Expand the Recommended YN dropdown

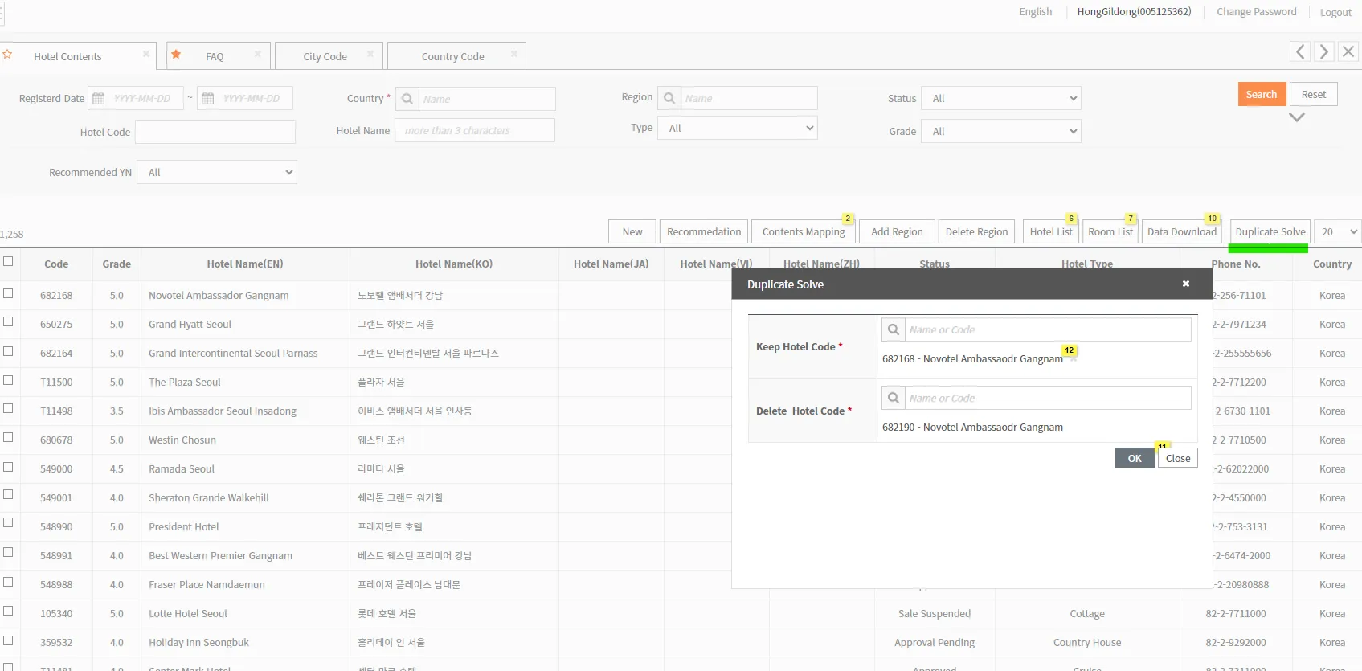pos(217,172)
